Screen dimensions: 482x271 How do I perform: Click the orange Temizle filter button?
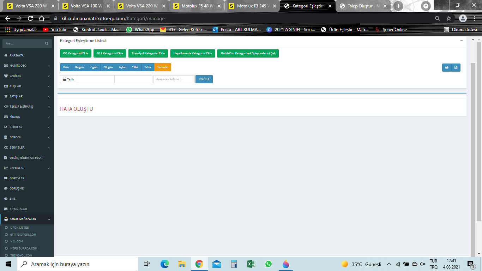[x=163, y=67]
